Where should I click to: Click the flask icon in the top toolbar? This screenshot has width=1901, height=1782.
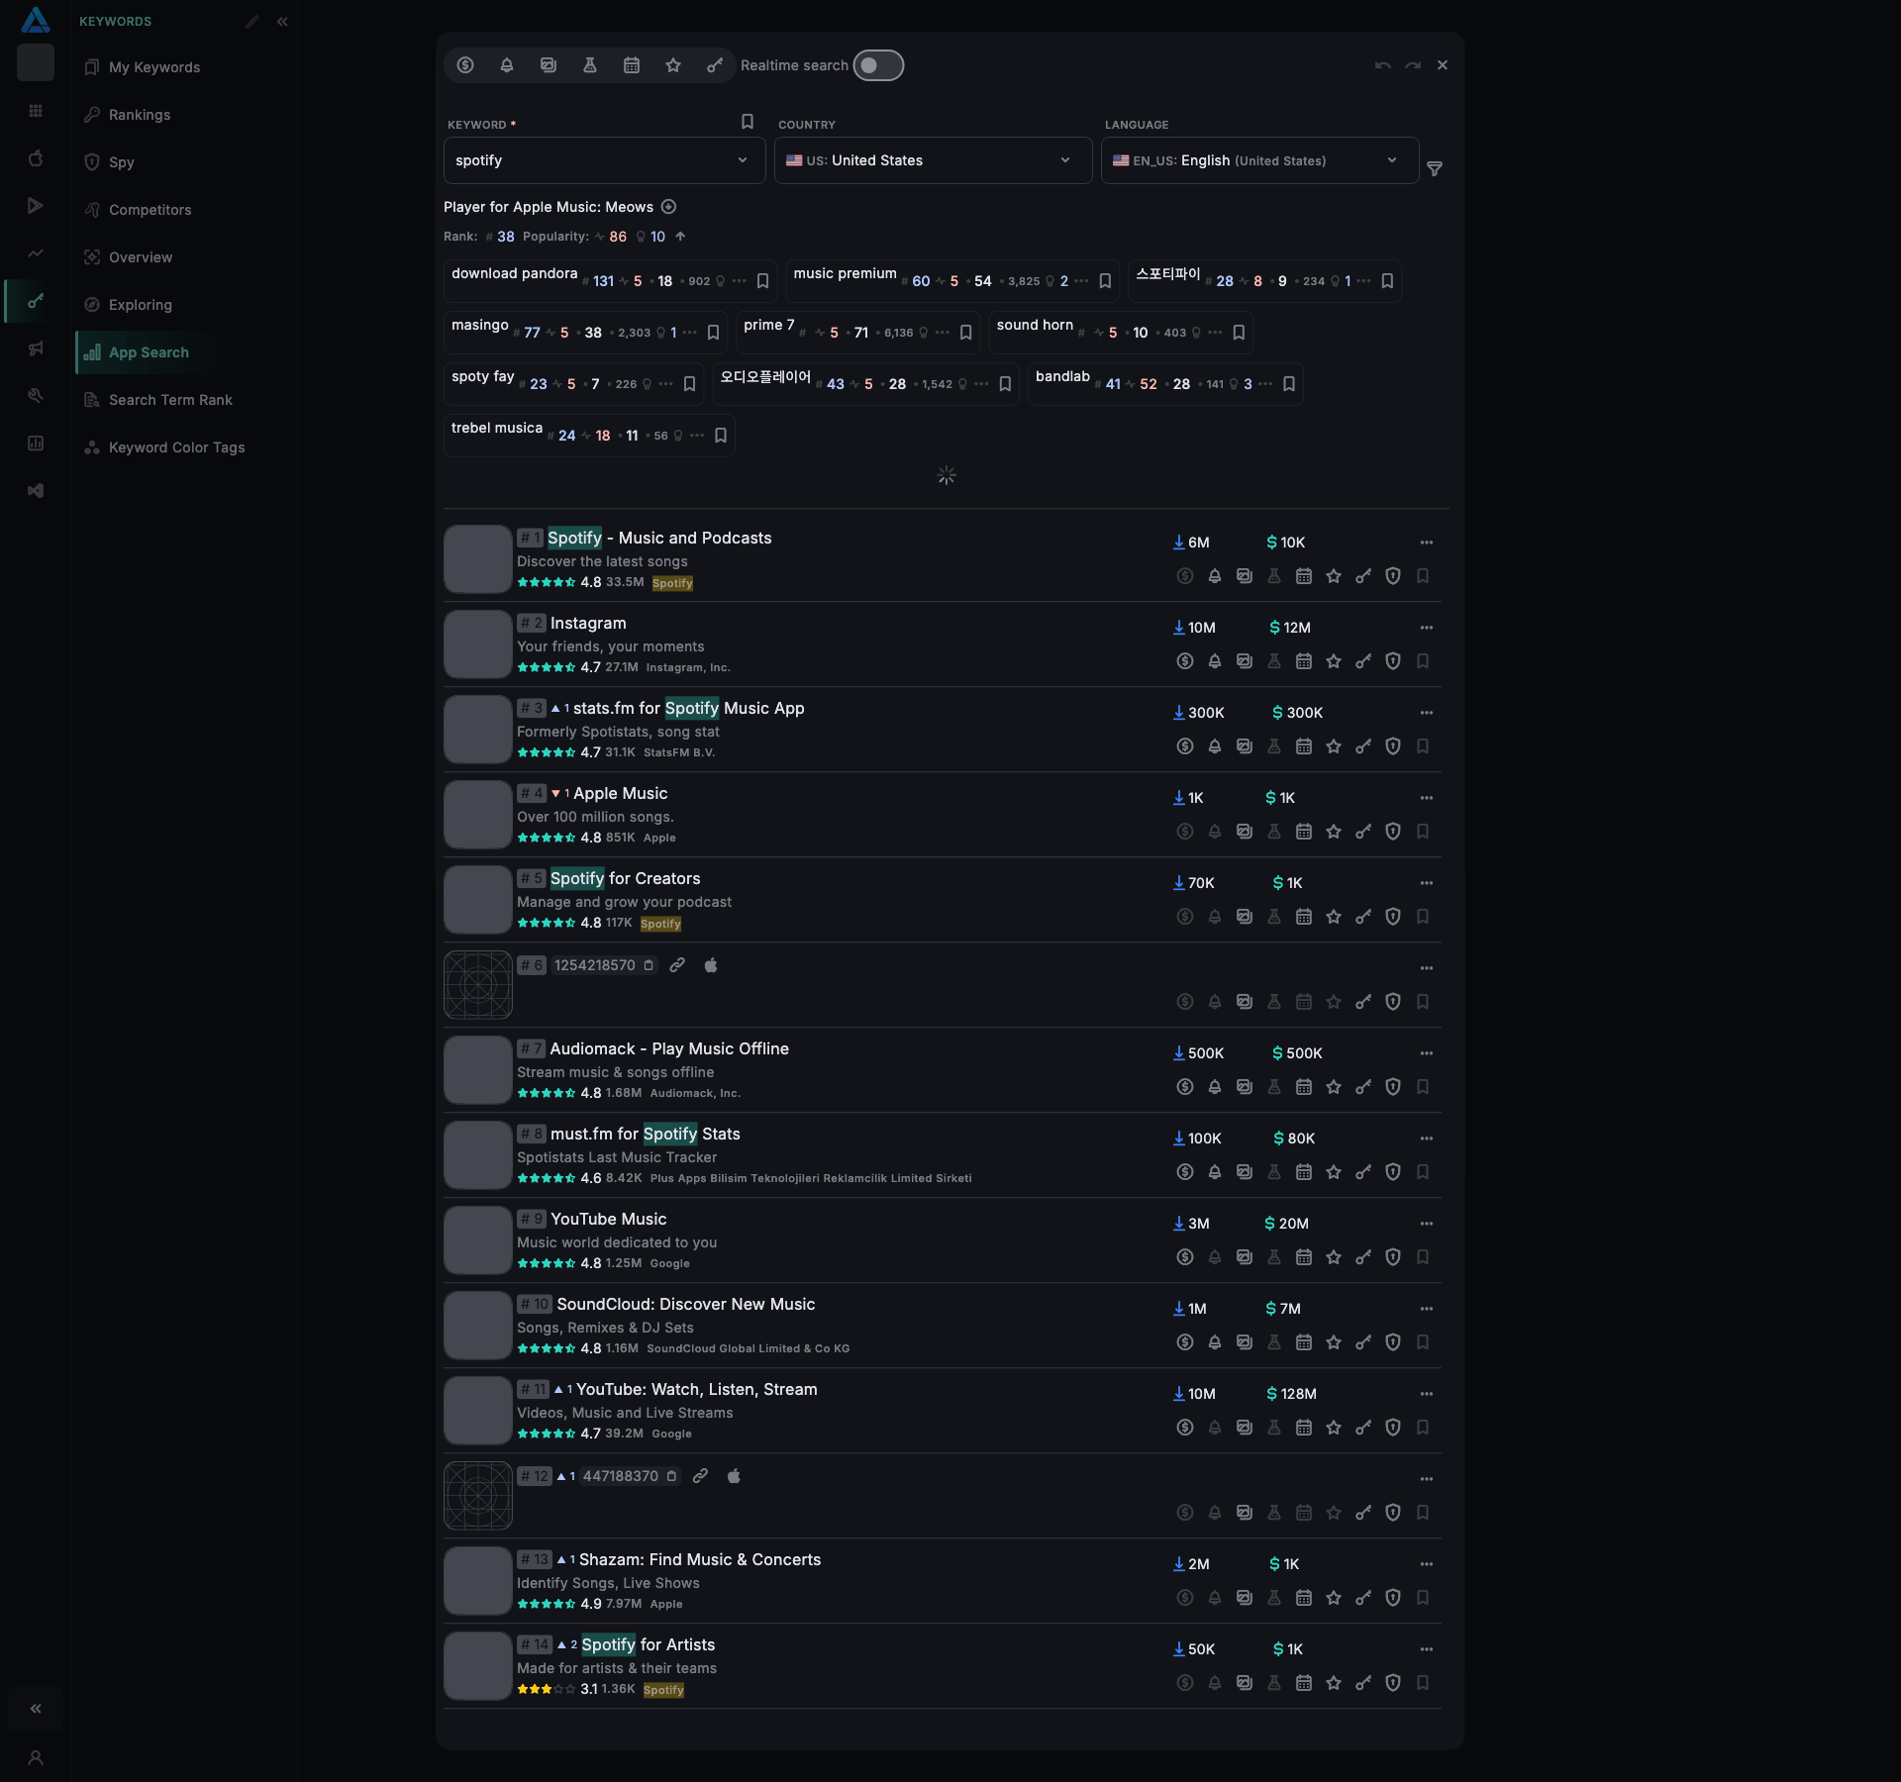tap(590, 65)
